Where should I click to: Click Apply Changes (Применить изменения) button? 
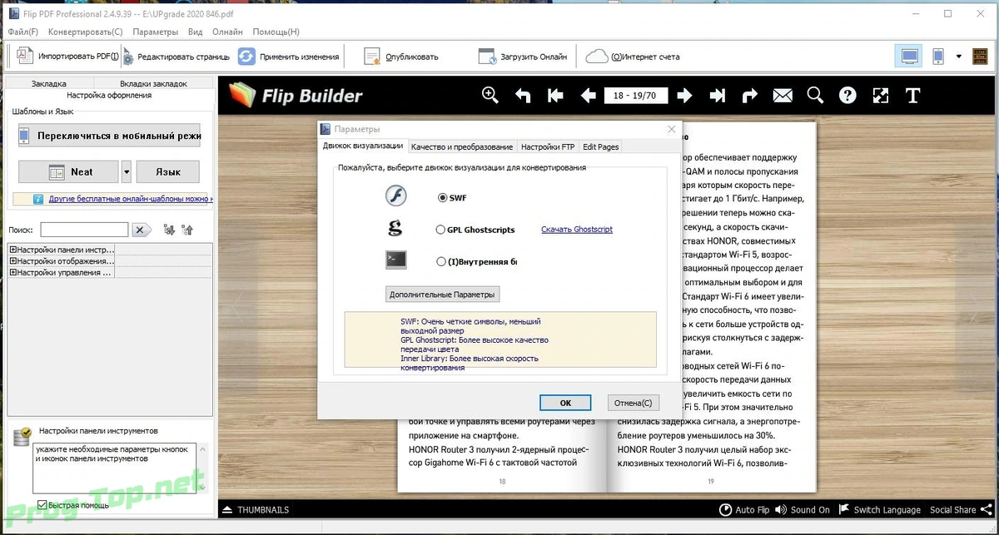tap(289, 57)
